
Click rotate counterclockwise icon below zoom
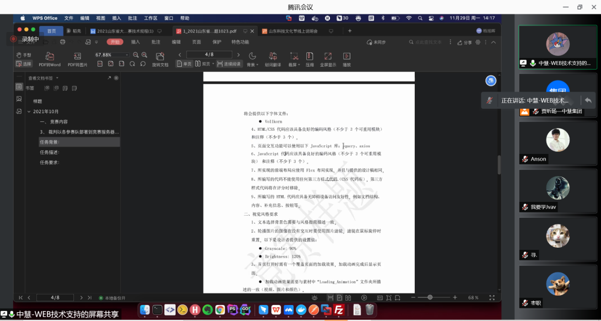(143, 64)
